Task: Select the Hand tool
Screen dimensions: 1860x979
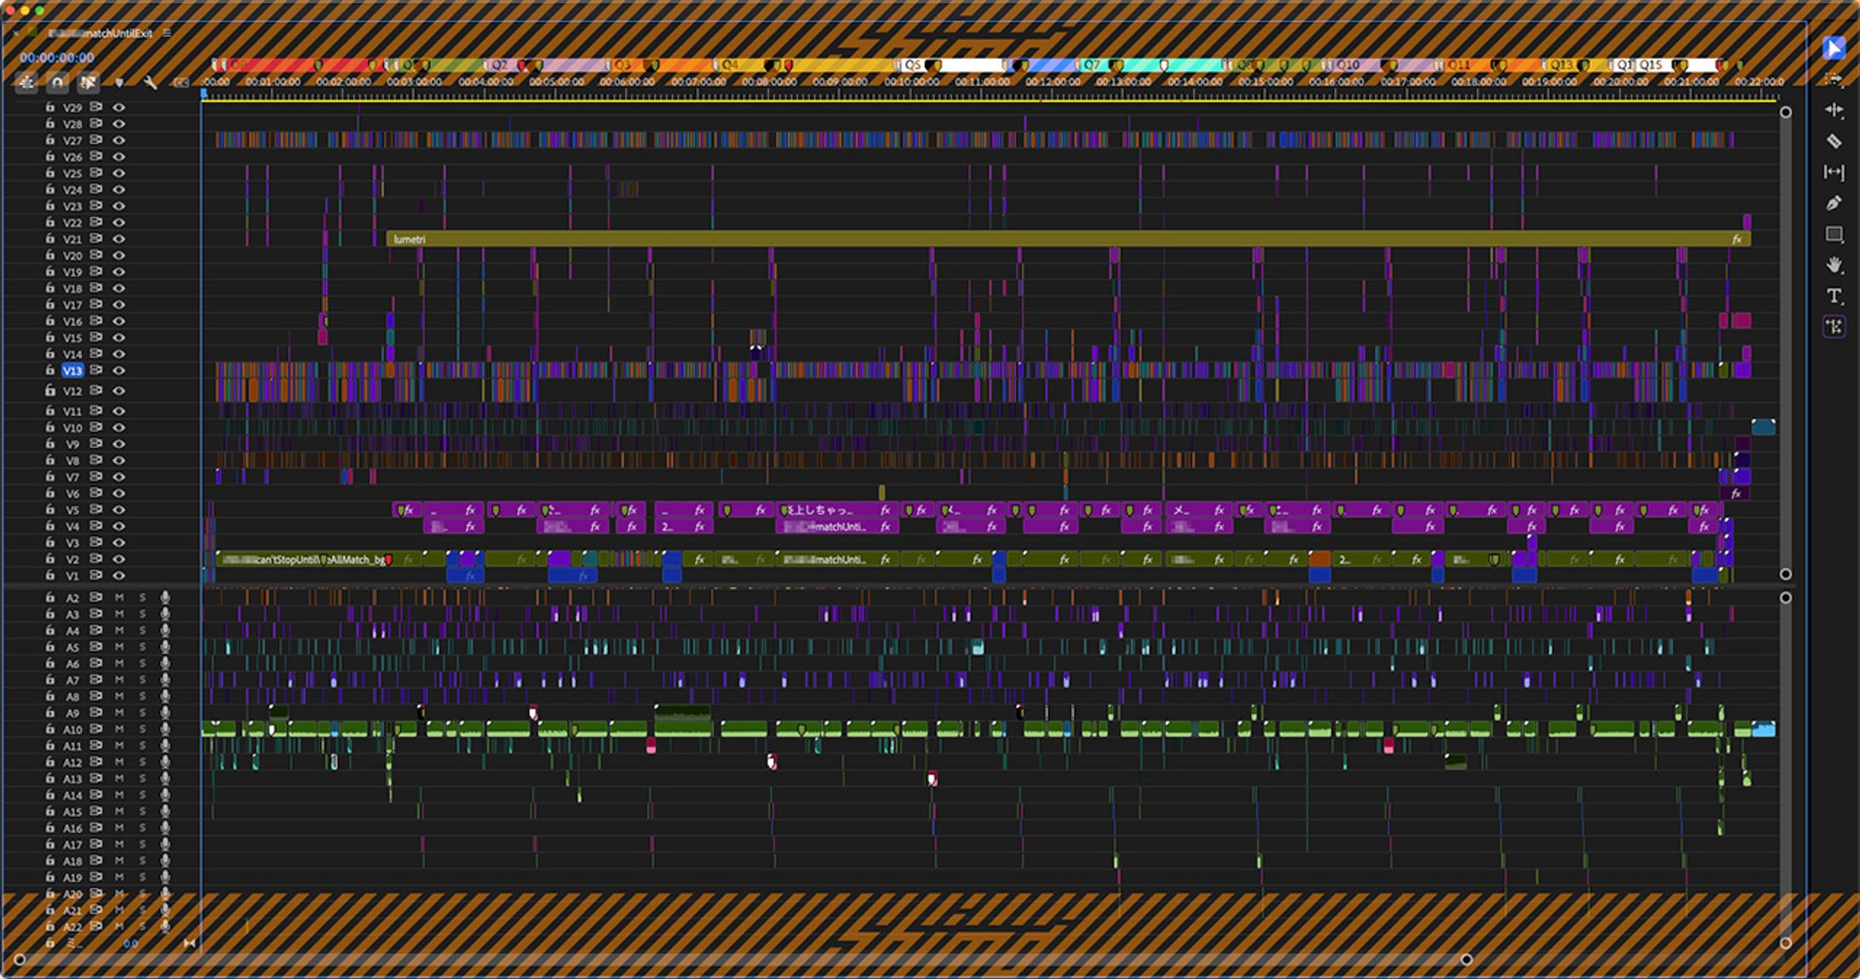Action: (1834, 266)
